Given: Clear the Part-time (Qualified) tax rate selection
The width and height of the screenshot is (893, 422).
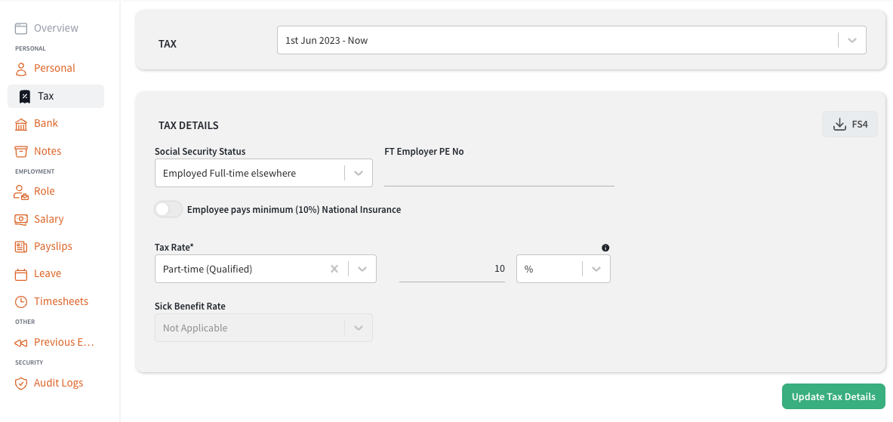Looking at the screenshot, I should (334, 269).
